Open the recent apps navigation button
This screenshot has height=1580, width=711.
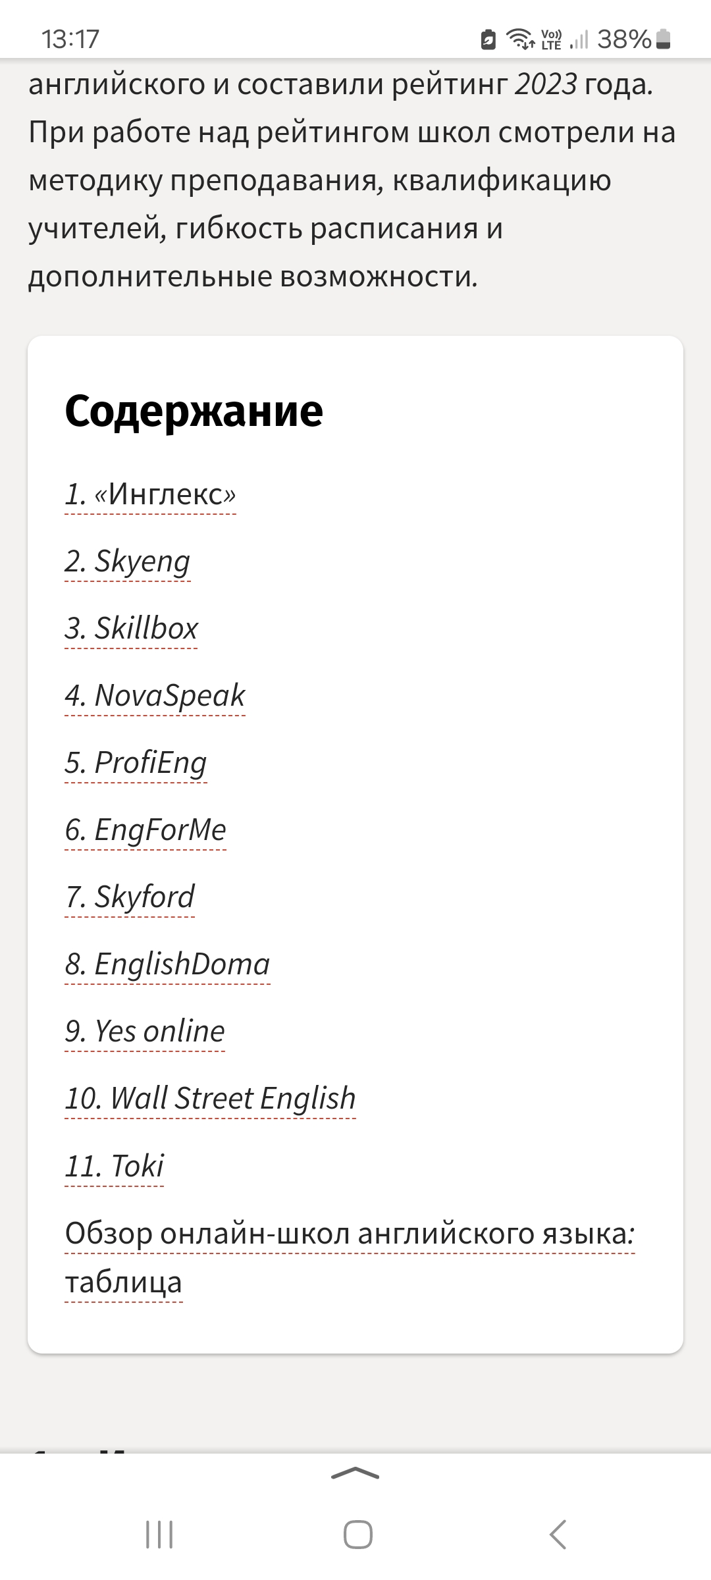coord(159,1534)
